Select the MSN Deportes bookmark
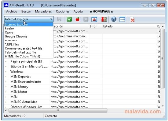The image size is (168, 121). pos(20,77)
